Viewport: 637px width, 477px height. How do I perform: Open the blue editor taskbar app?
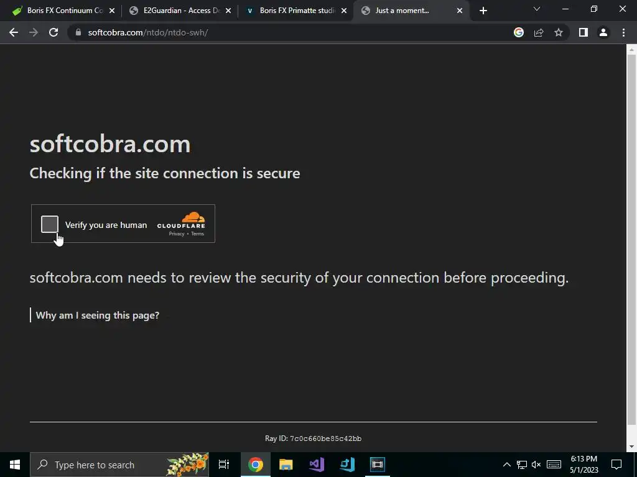[347, 465]
